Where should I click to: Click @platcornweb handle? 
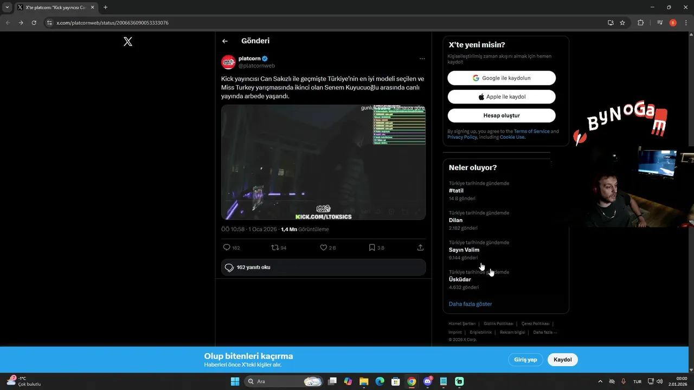point(256,66)
